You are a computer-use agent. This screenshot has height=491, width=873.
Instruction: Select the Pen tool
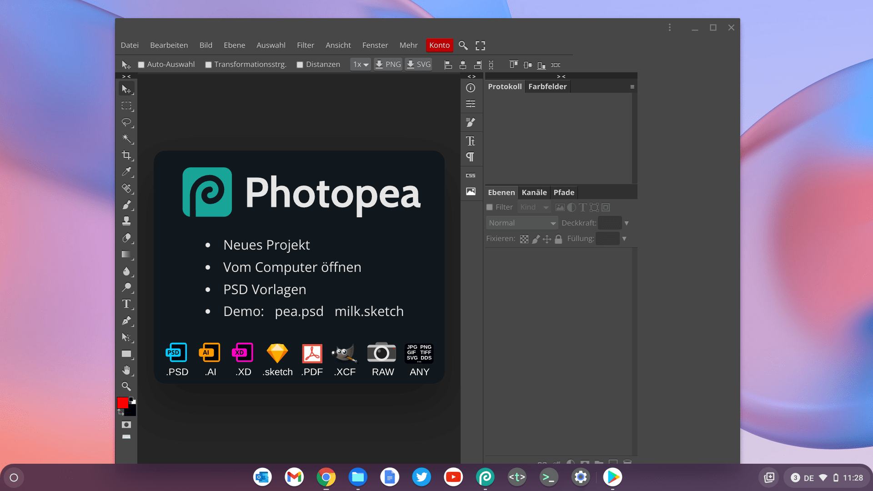tap(126, 321)
